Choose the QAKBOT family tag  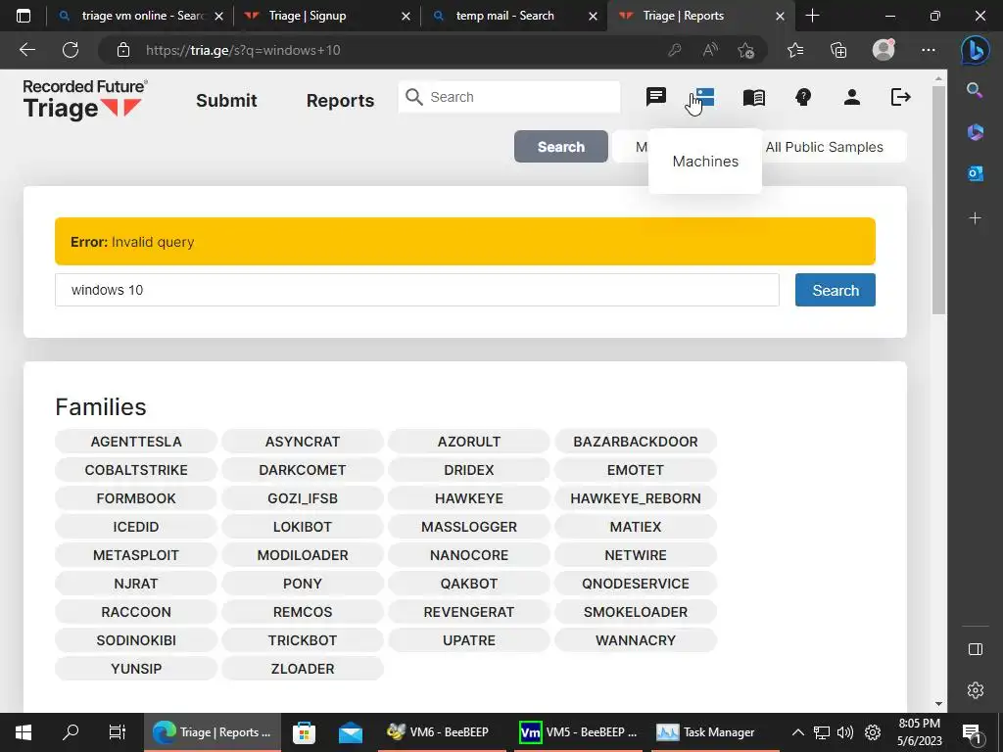coord(469,584)
